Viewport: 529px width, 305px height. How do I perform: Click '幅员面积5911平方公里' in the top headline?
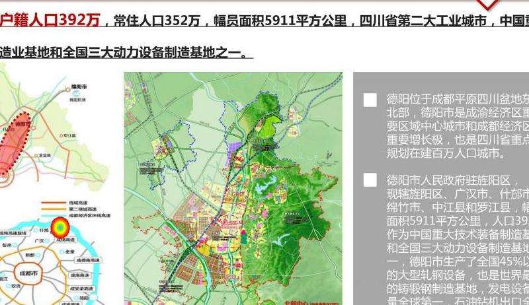point(280,21)
